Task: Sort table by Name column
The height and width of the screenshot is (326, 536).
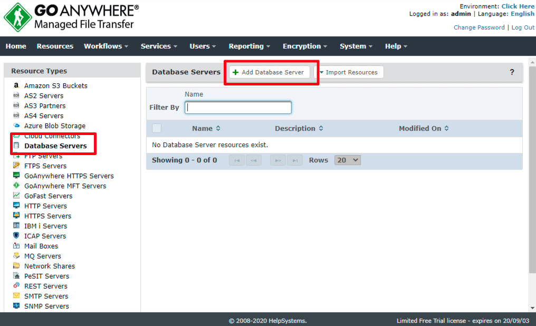Action: tap(206, 129)
